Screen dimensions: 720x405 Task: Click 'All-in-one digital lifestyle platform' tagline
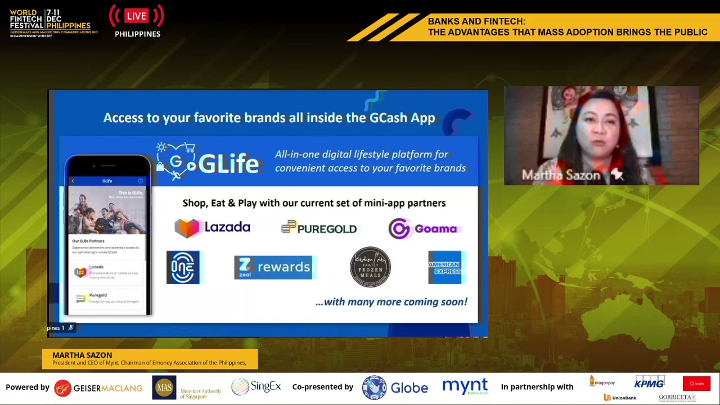(x=370, y=161)
